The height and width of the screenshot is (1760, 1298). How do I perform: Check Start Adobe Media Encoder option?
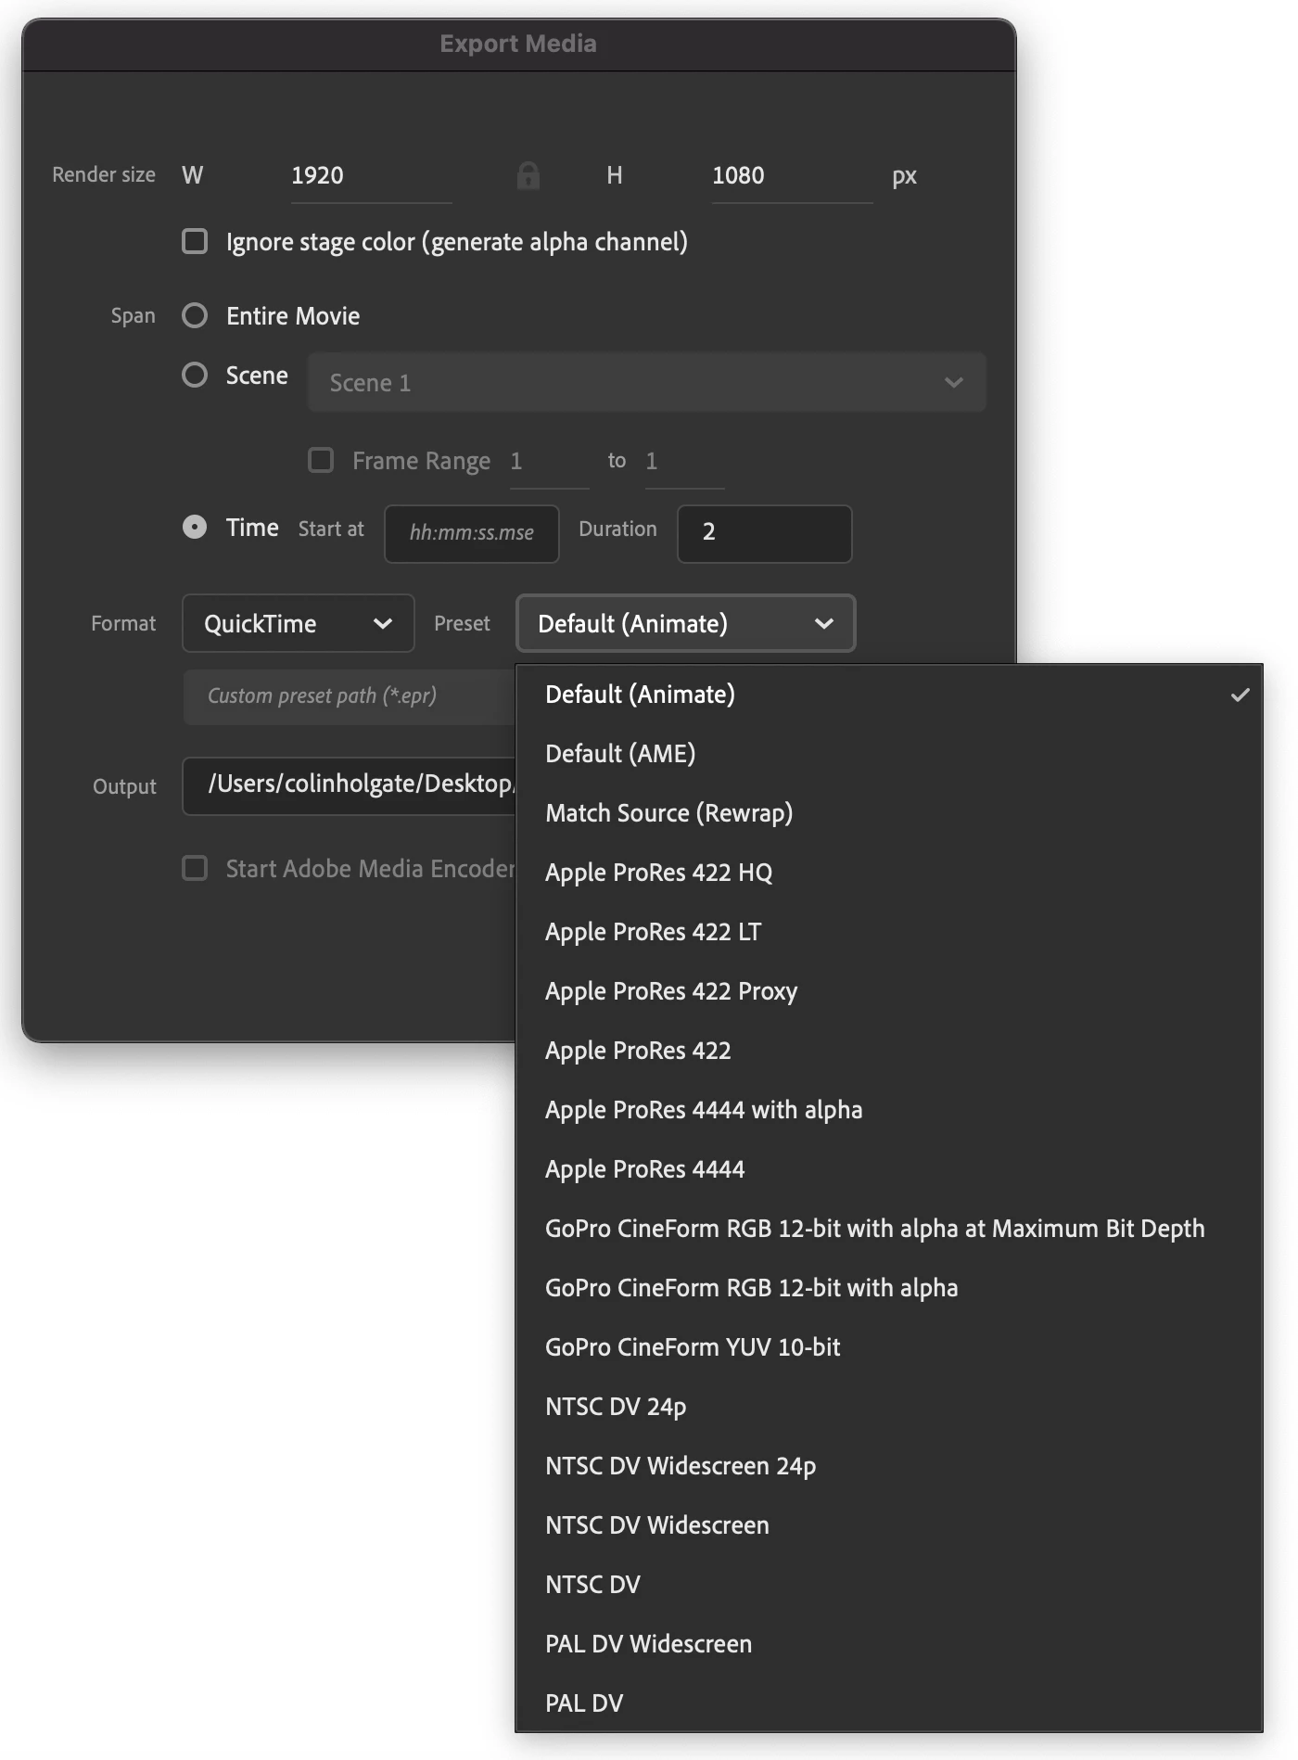click(x=195, y=869)
